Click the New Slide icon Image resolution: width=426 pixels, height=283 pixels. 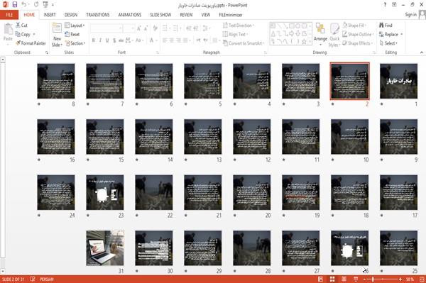click(x=57, y=29)
